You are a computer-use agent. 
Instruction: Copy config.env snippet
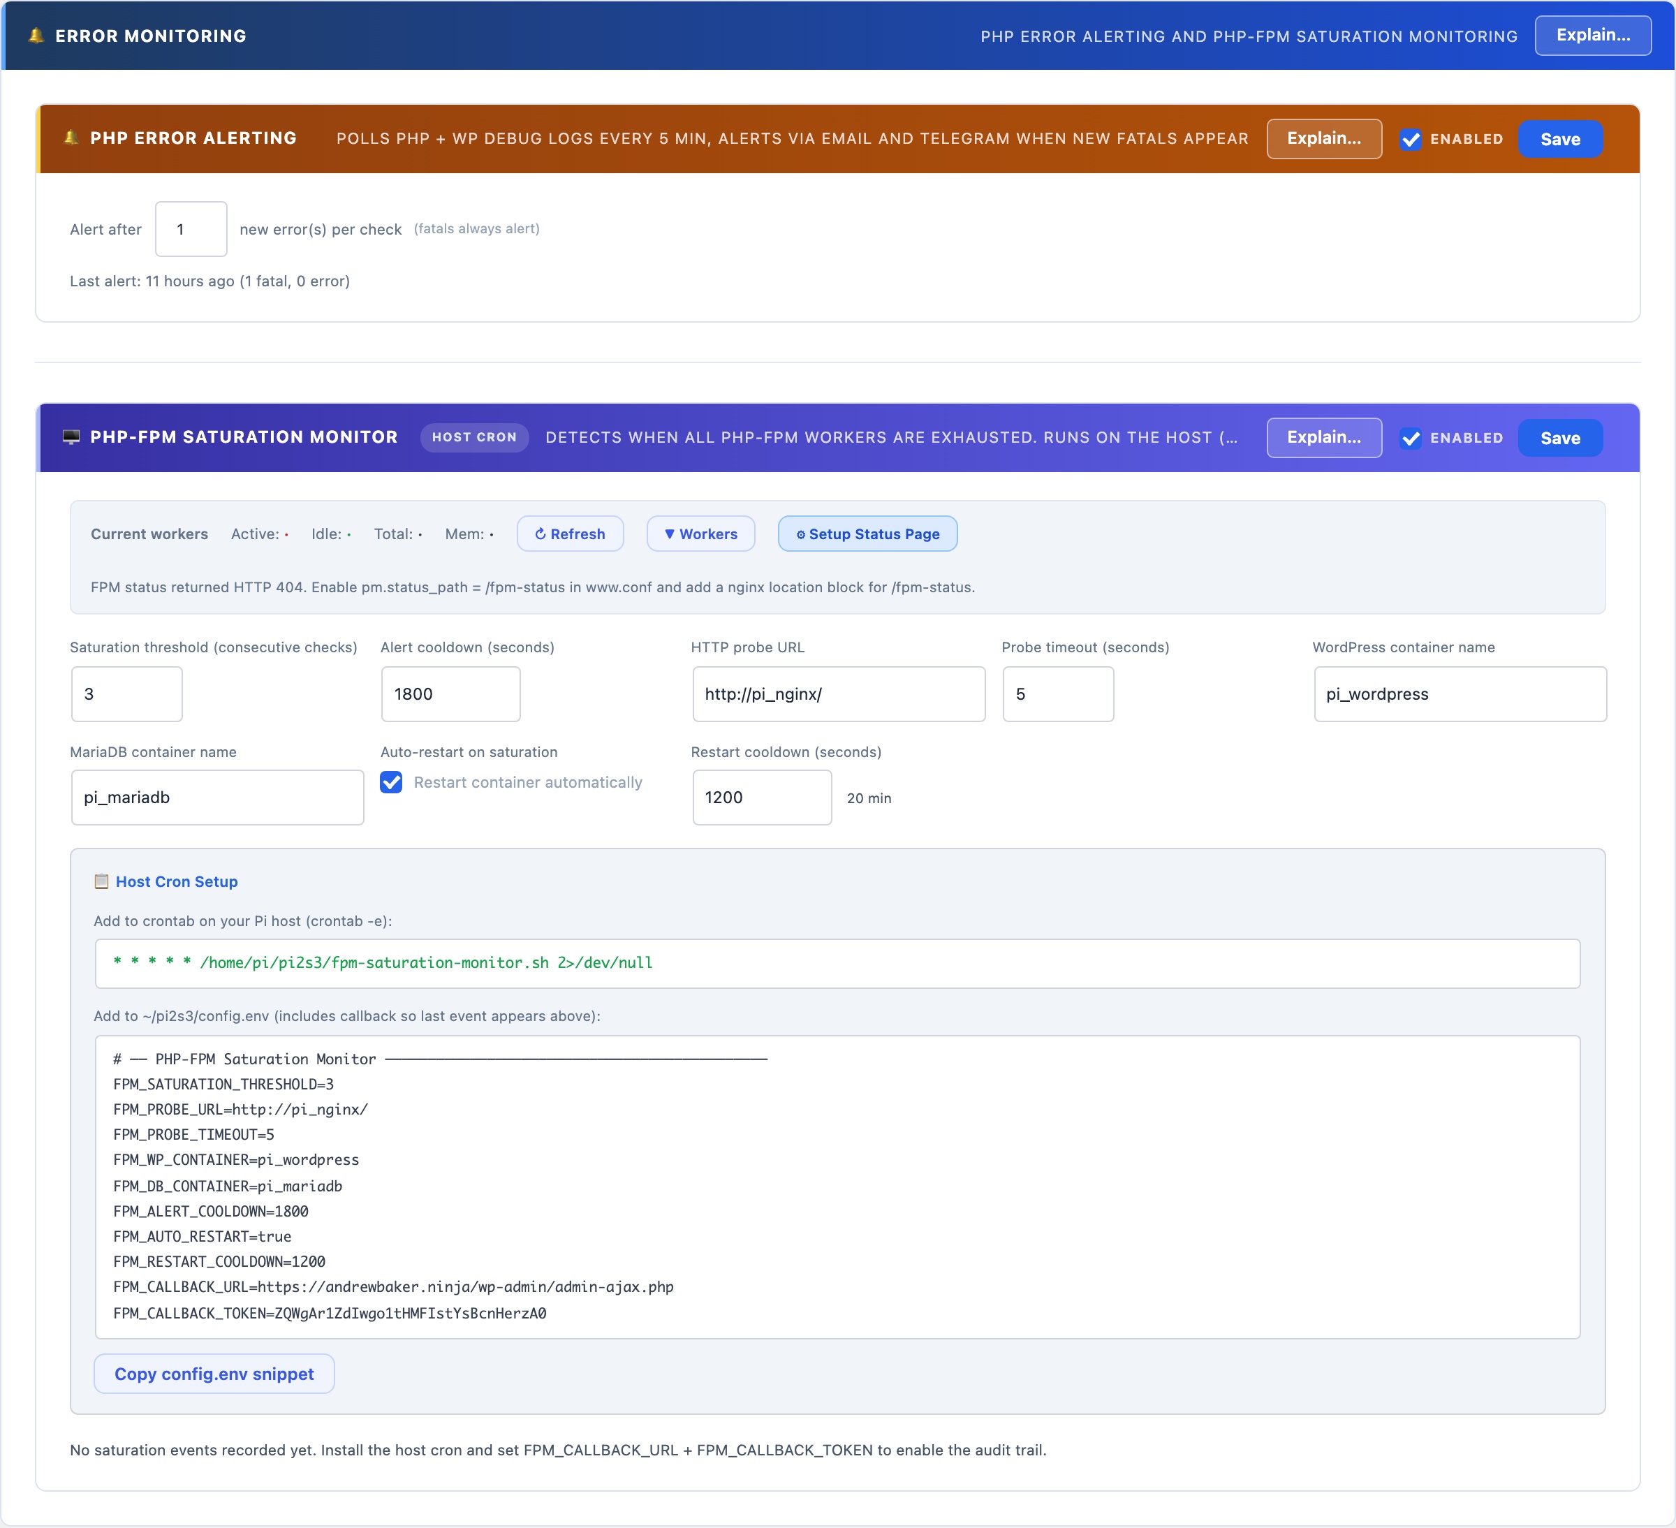tap(214, 1374)
